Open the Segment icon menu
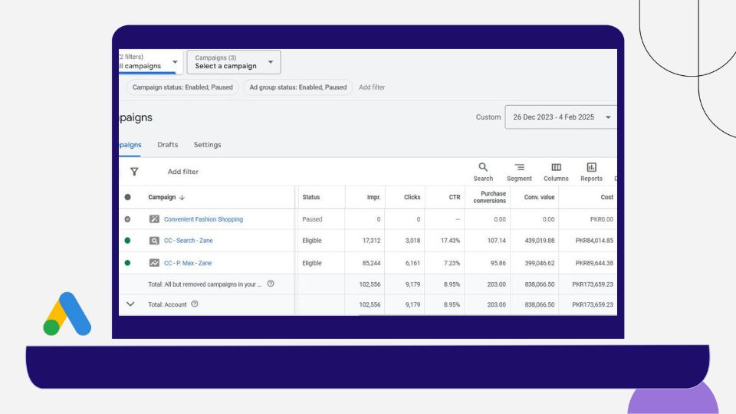Image resolution: width=736 pixels, height=414 pixels. point(519,167)
